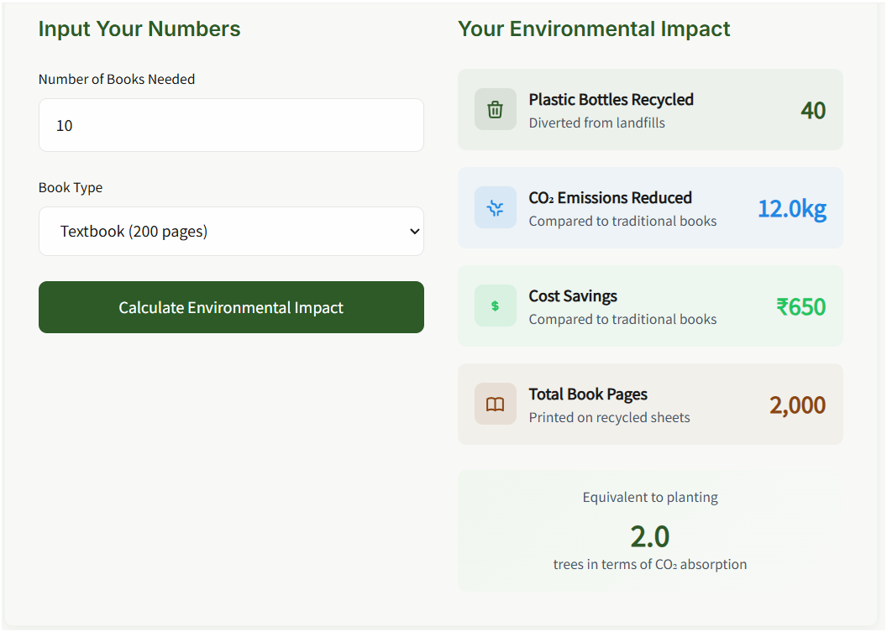Click the dollar sign cost savings icon
Screen dimensions: 887x632
(x=496, y=306)
